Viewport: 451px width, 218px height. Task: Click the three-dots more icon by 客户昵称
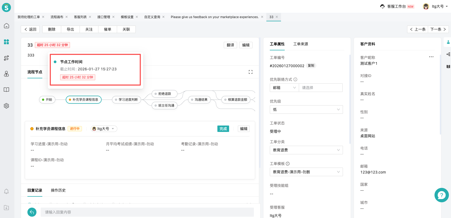point(431,57)
